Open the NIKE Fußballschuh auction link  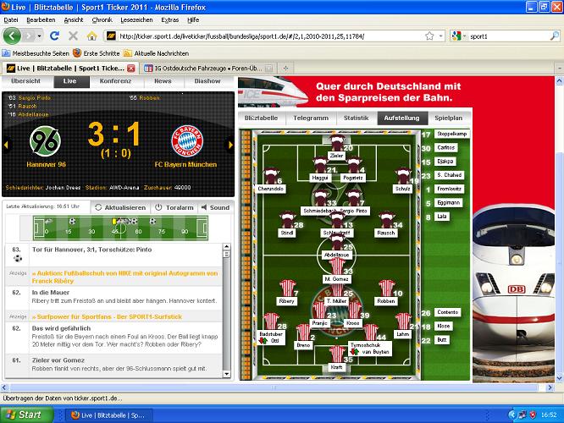coord(124,277)
